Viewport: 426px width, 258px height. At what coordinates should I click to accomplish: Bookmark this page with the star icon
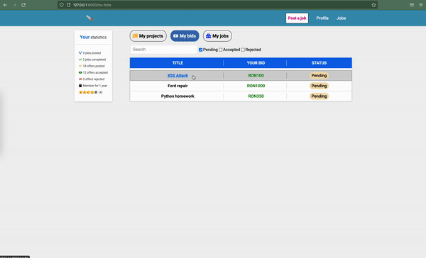373,5
